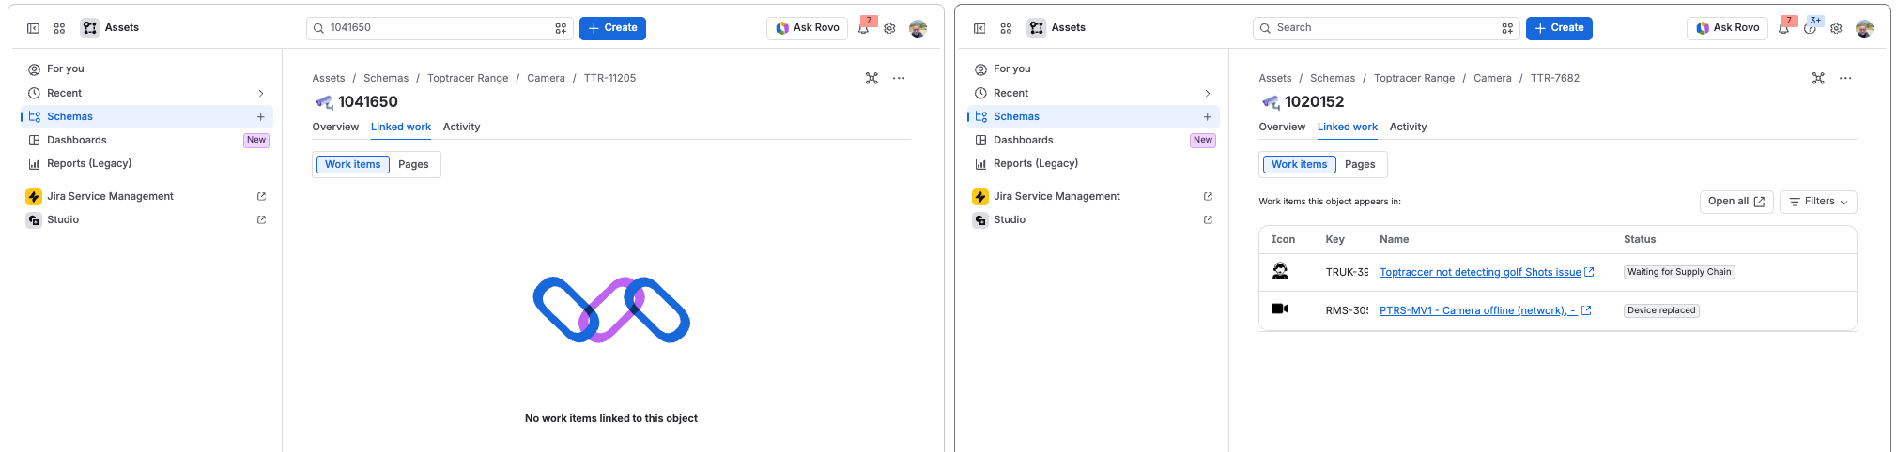The height and width of the screenshot is (452, 1897).
Task: Click the magnifier icon in the 1041650 search box
Action: (319, 28)
